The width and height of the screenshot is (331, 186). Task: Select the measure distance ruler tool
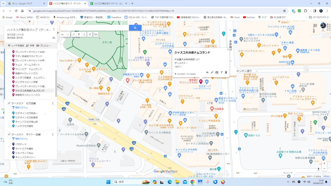coord(96,34)
